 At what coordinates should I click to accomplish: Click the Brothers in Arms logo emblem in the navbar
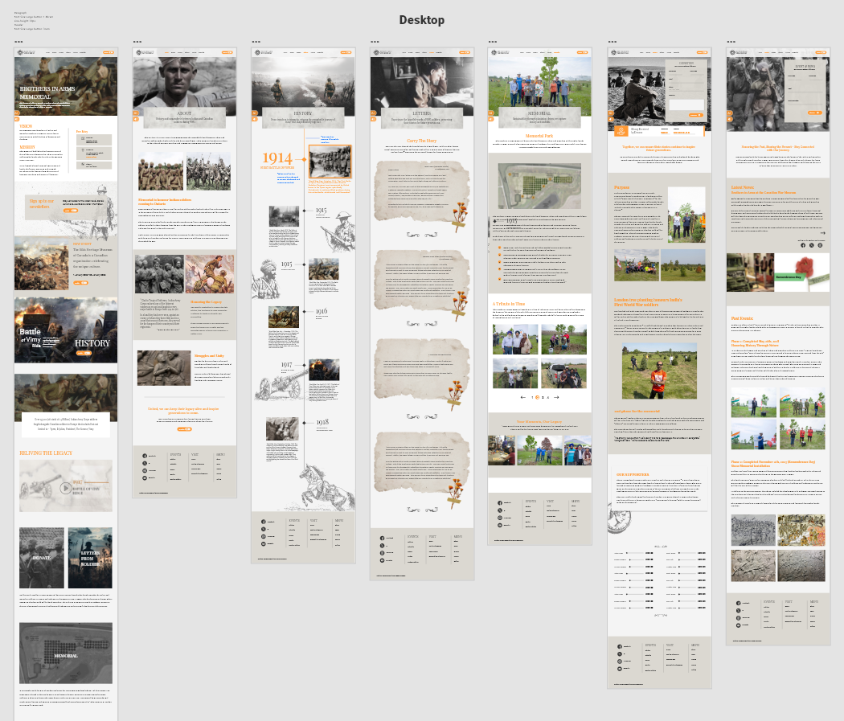click(20, 52)
